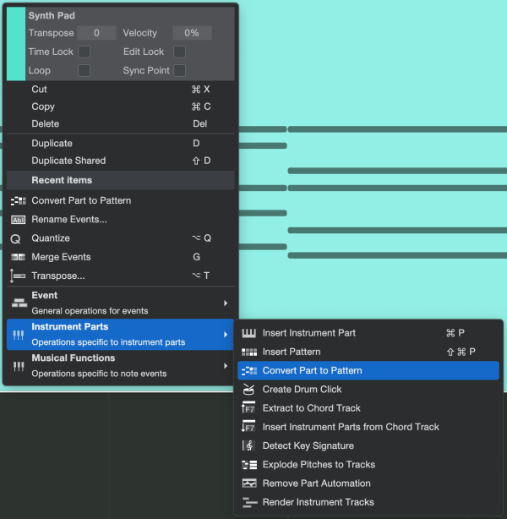Click the Render Instrument Tracks icon

[249, 502]
